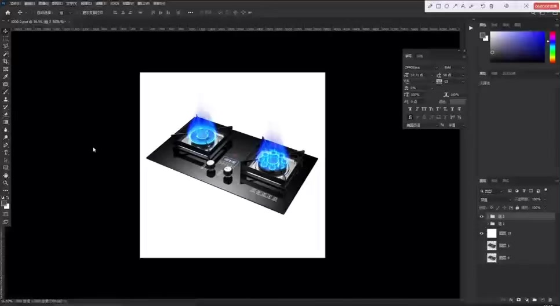Click the Delete layer trash icon

(x=550, y=300)
